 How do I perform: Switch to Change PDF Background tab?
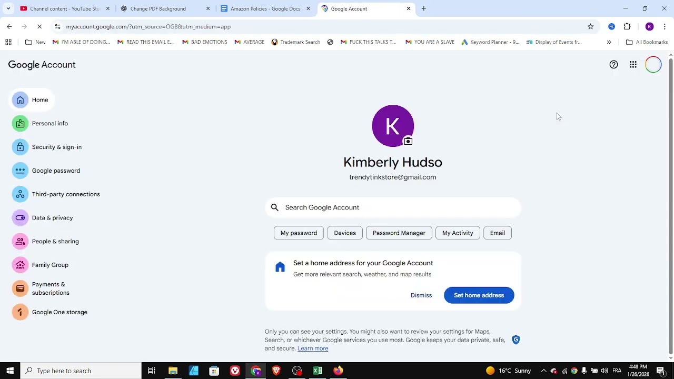[165, 8]
